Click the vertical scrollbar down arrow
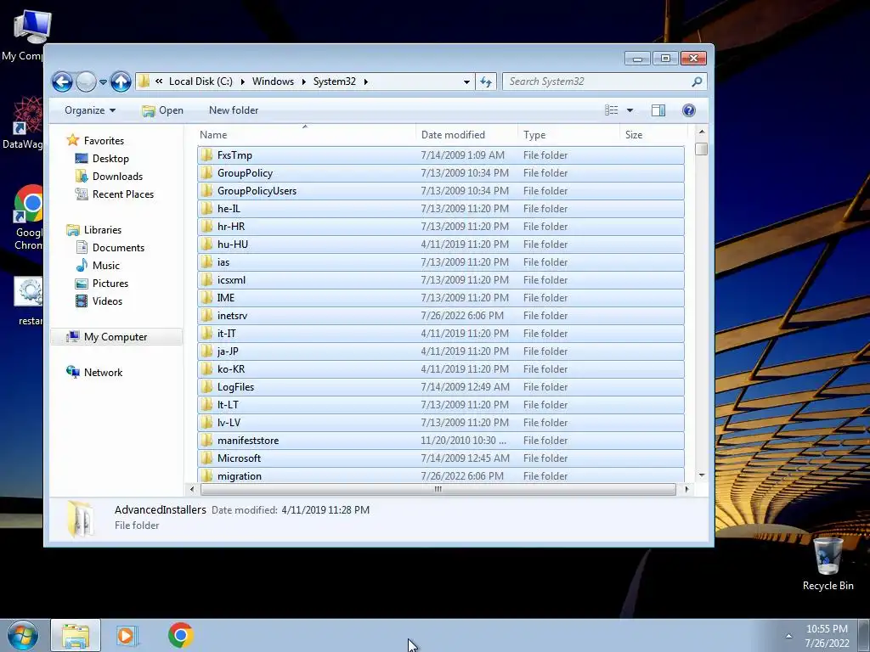This screenshot has height=652, width=870. coord(702,475)
